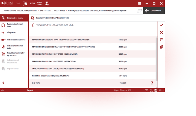This screenshot has width=196, height=116.
Task: Open the apps grid menu icon
Action: click(139, 4)
